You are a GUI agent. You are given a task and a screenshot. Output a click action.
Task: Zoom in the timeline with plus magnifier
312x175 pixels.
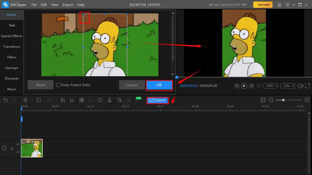tap(307, 100)
